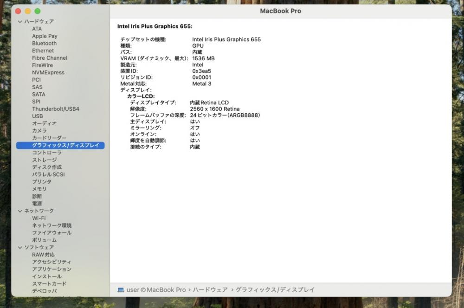Close the MacBook Pro window
This screenshot has width=464, height=308.
[18, 11]
